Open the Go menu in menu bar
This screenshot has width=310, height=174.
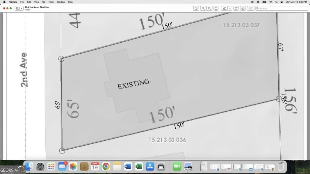(44, 2)
